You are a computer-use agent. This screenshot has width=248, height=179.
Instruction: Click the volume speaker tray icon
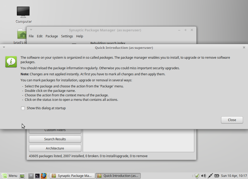[203, 176]
